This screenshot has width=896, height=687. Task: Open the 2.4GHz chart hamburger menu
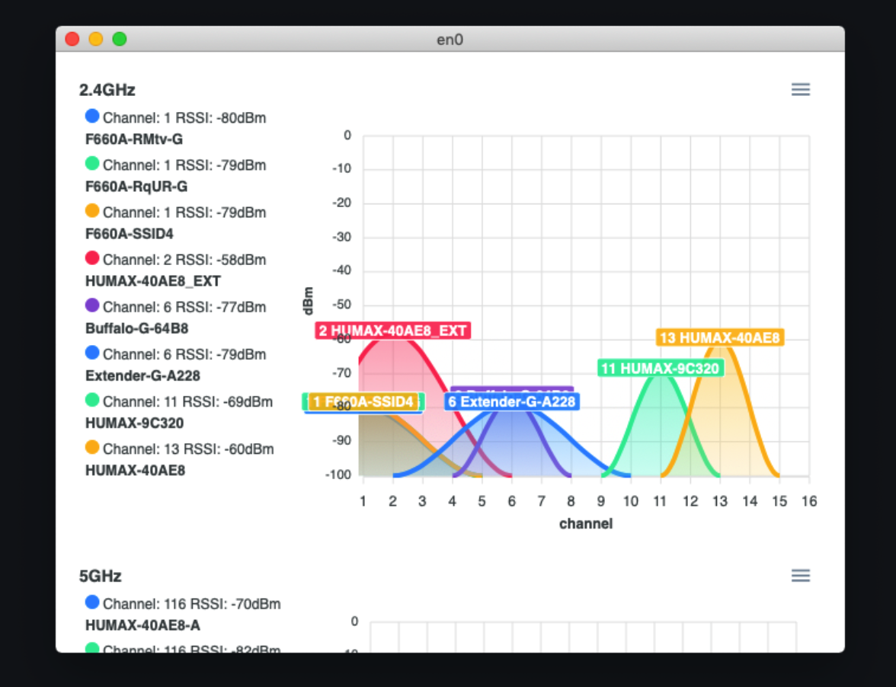(800, 90)
